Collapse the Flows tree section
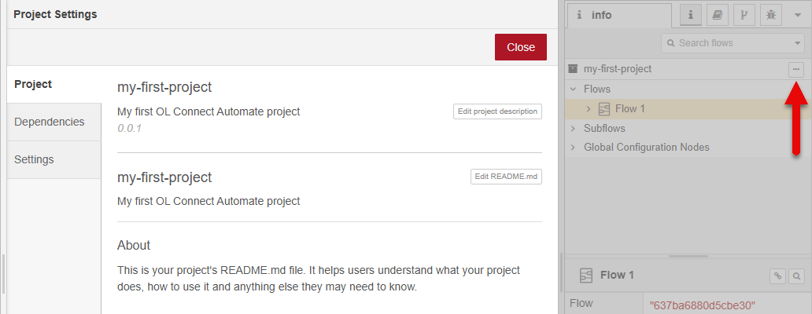 point(573,89)
